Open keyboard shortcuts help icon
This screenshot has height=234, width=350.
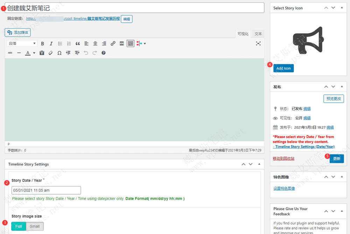pyautogui.click(x=104, y=53)
